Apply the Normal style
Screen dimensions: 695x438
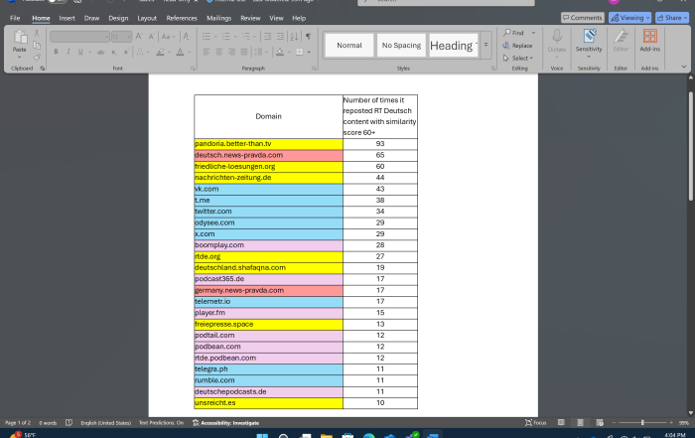(349, 46)
